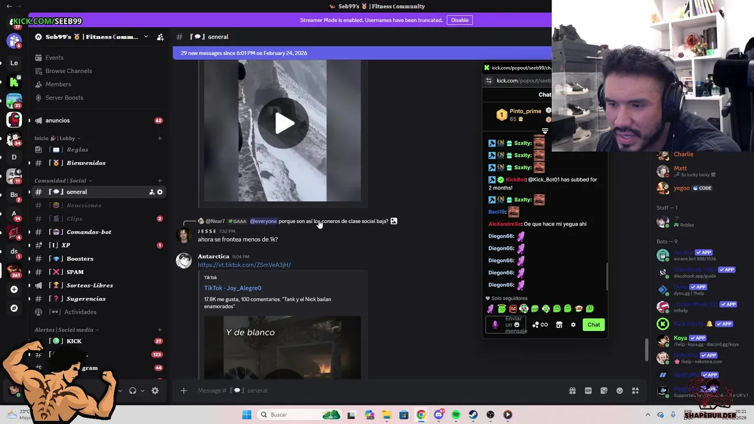Viewport: 754px width, 424px height.
Task: Collapse the Inicio | Lobby category
Action: [x=57, y=138]
